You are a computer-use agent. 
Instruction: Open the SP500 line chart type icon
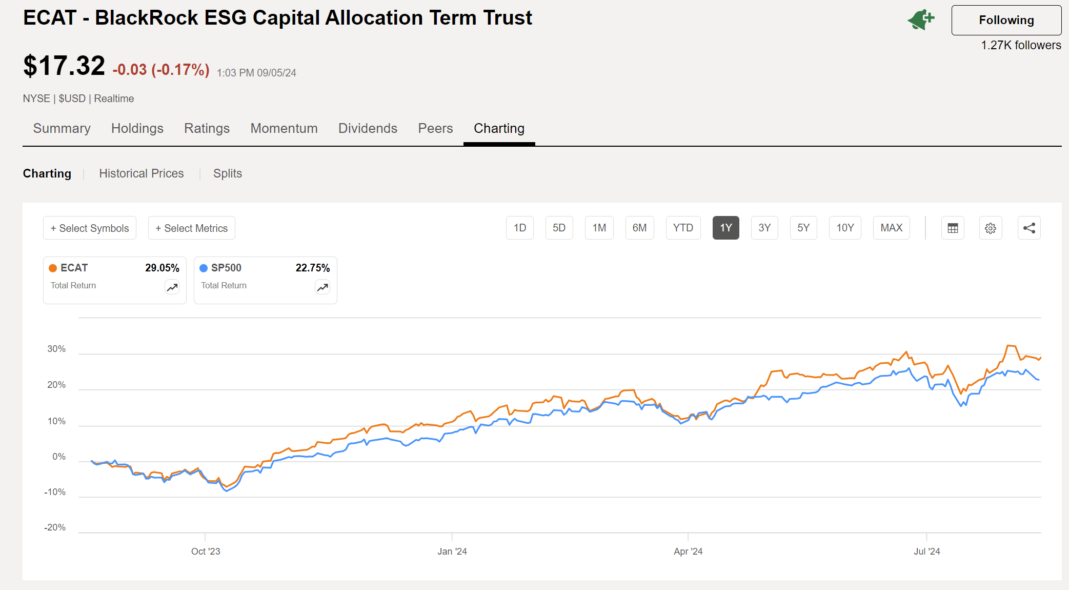tap(322, 287)
